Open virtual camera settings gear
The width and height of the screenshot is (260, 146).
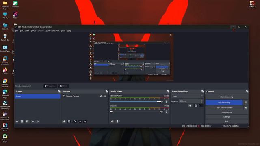tap(246, 107)
